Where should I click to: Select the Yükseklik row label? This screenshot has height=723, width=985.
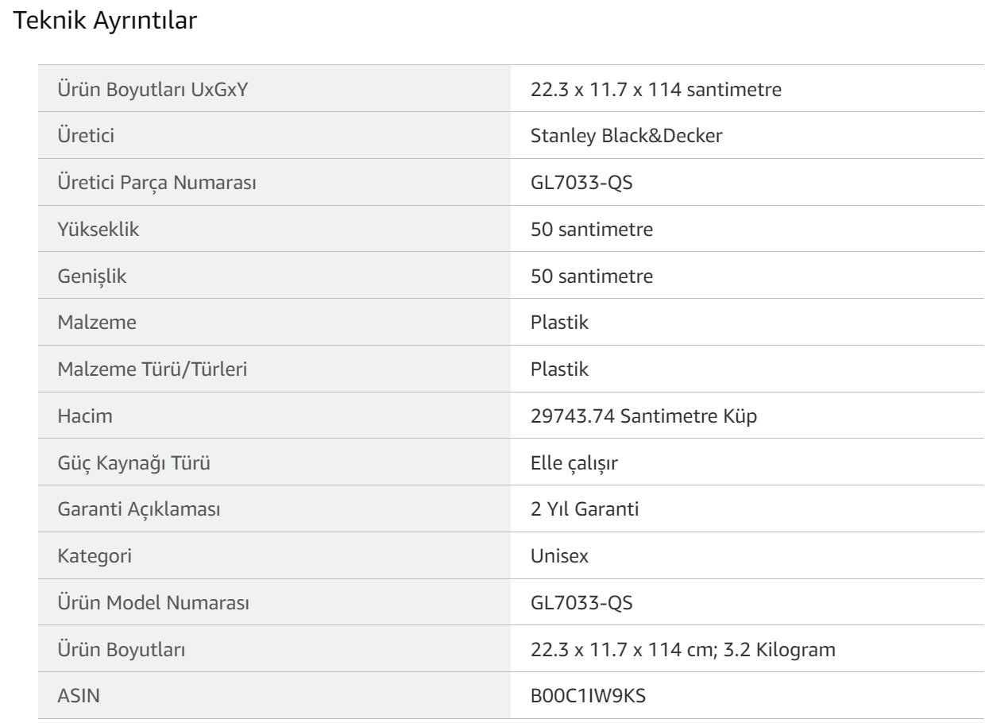[98, 230]
